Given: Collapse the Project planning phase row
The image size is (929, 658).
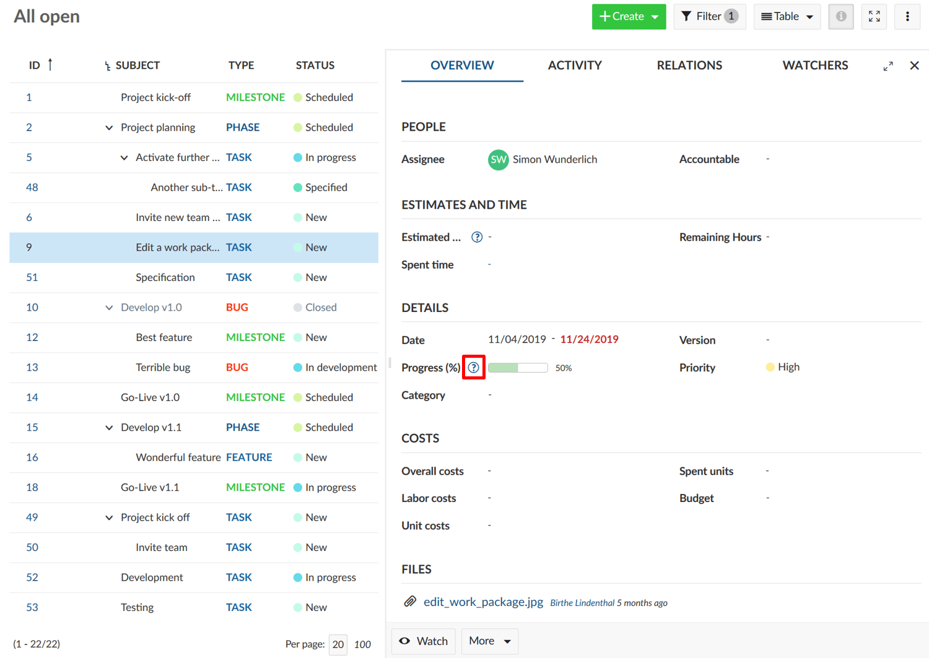Looking at the screenshot, I should coord(109,128).
